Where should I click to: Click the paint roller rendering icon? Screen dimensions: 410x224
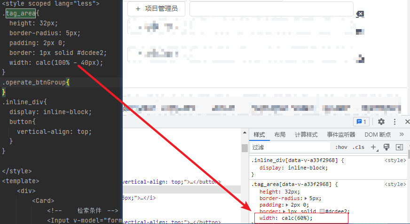(386, 147)
